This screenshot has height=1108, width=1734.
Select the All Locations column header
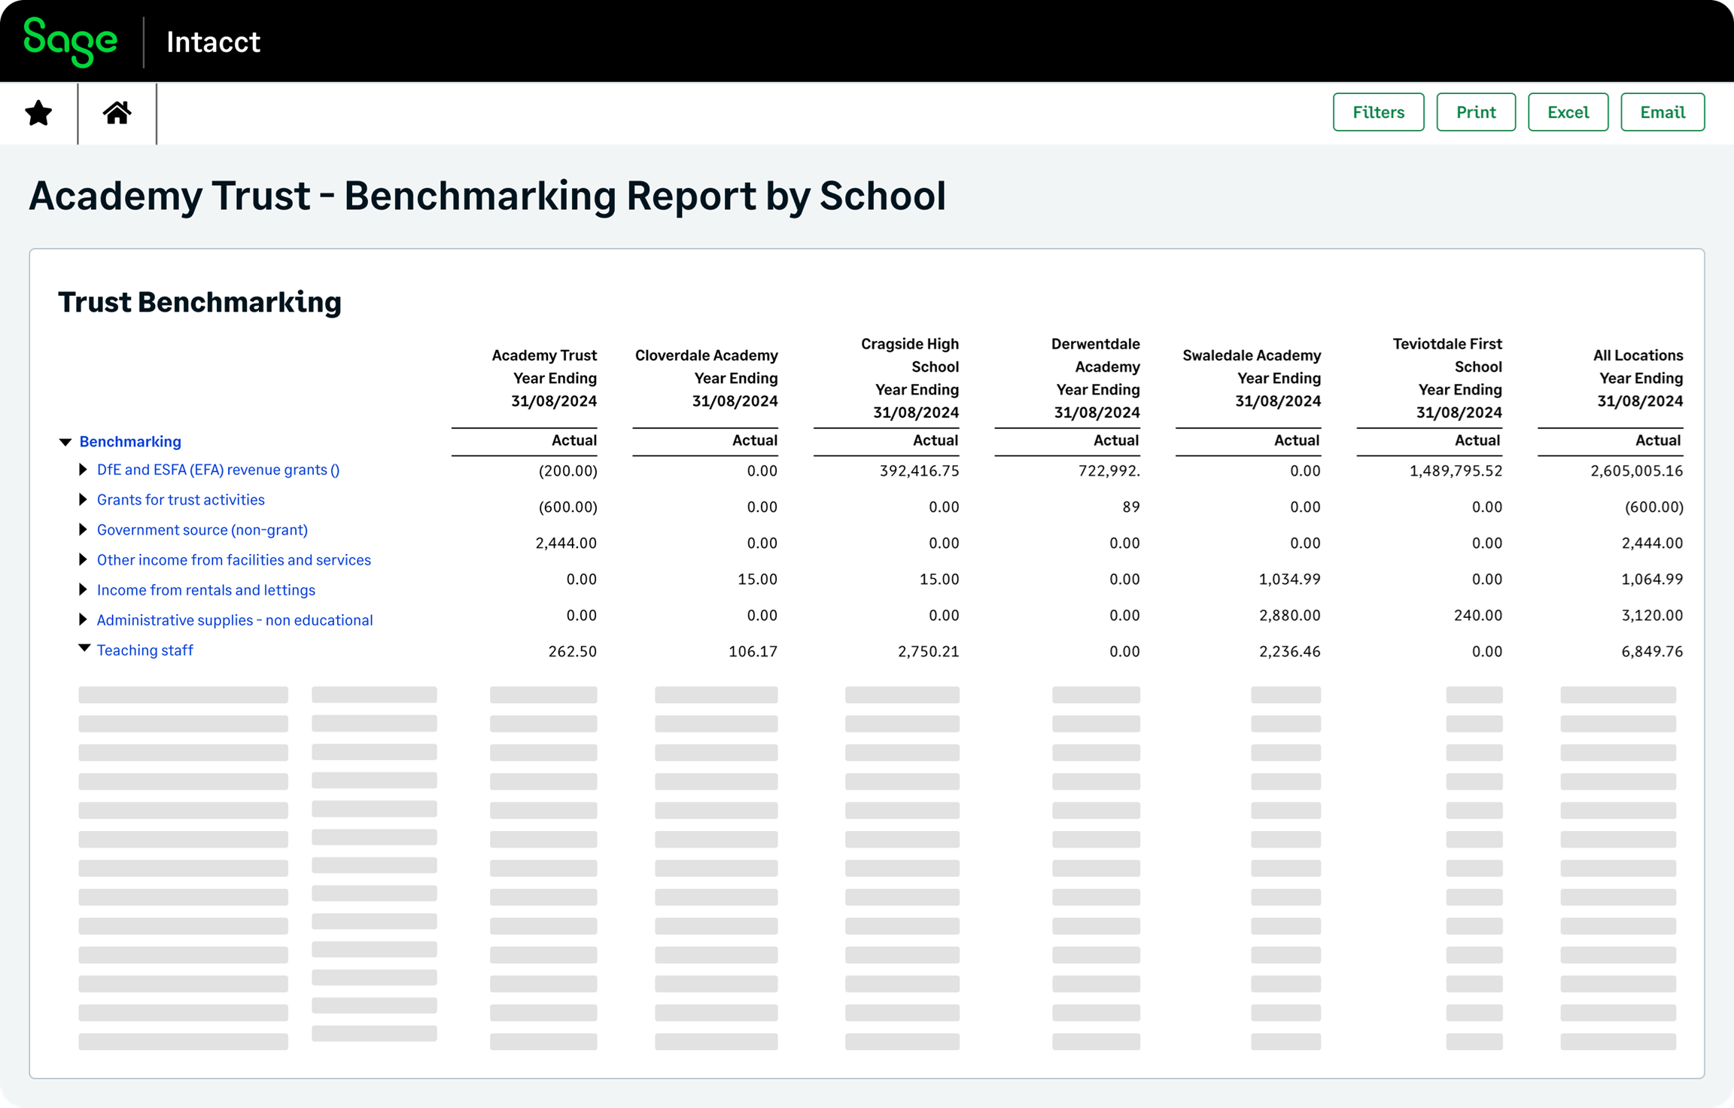pyautogui.click(x=1638, y=355)
